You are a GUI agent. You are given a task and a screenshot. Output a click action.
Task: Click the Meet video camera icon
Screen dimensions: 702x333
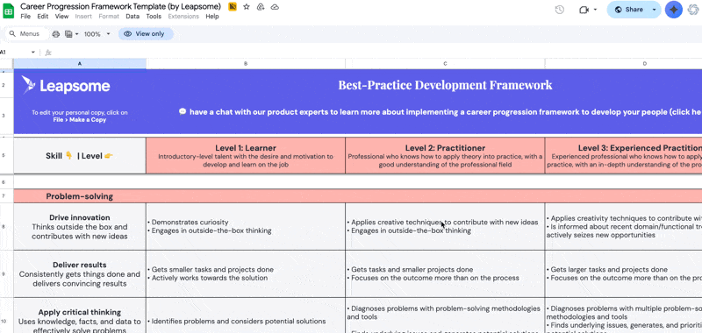coord(584,10)
